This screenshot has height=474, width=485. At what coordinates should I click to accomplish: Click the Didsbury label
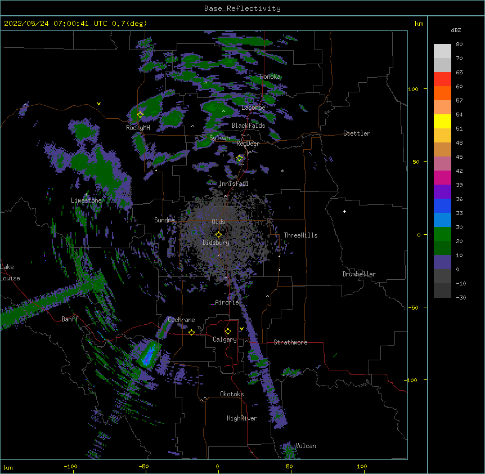pos(216,243)
